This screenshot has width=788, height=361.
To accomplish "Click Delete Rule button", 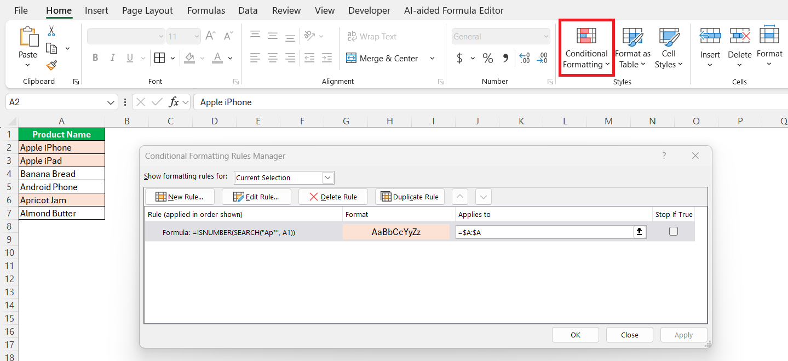I will click(x=333, y=197).
